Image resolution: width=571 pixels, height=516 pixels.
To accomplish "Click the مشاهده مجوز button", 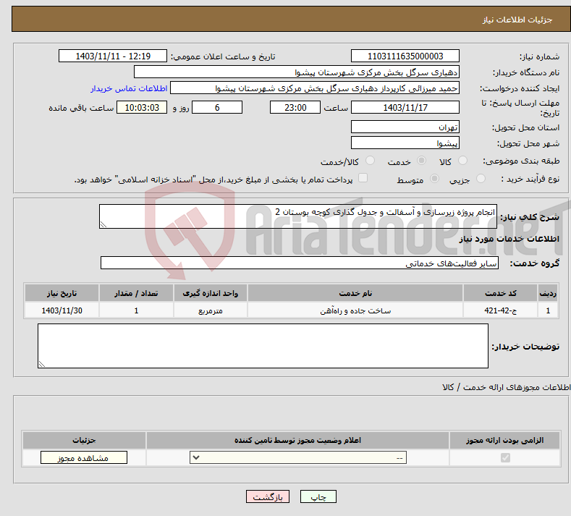I will [x=84, y=457].
